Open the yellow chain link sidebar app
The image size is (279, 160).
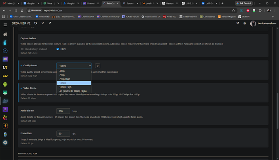pyautogui.click(x=5, y=76)
